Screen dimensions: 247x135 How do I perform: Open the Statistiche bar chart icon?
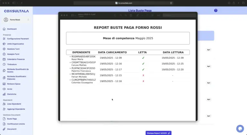pyautogui.click(x=4, y=94)
